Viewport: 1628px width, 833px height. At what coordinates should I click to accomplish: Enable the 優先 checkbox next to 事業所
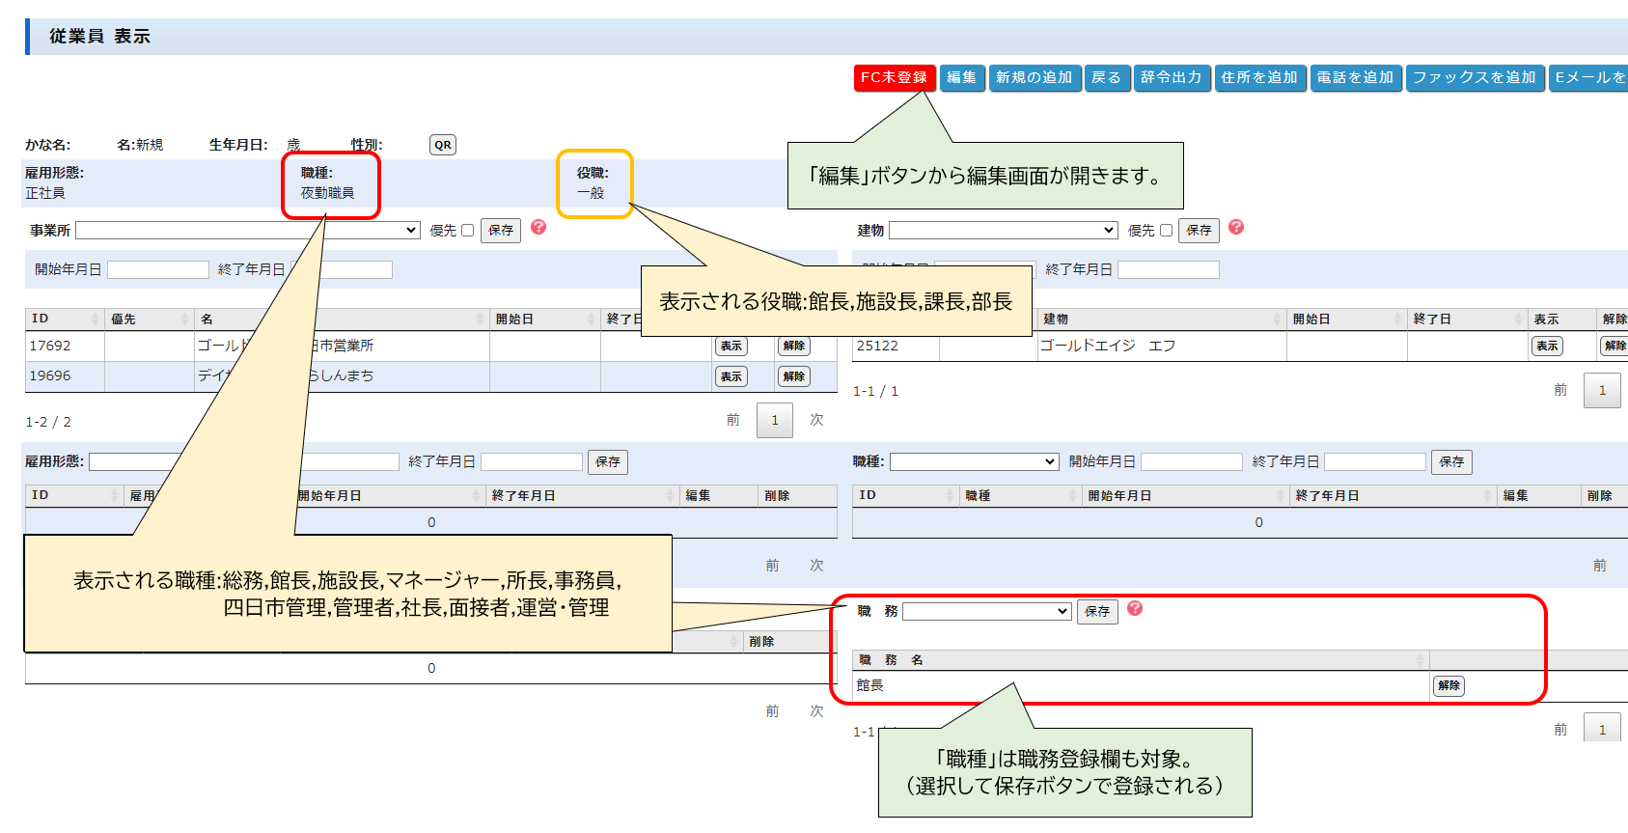[x=468, y=231]
